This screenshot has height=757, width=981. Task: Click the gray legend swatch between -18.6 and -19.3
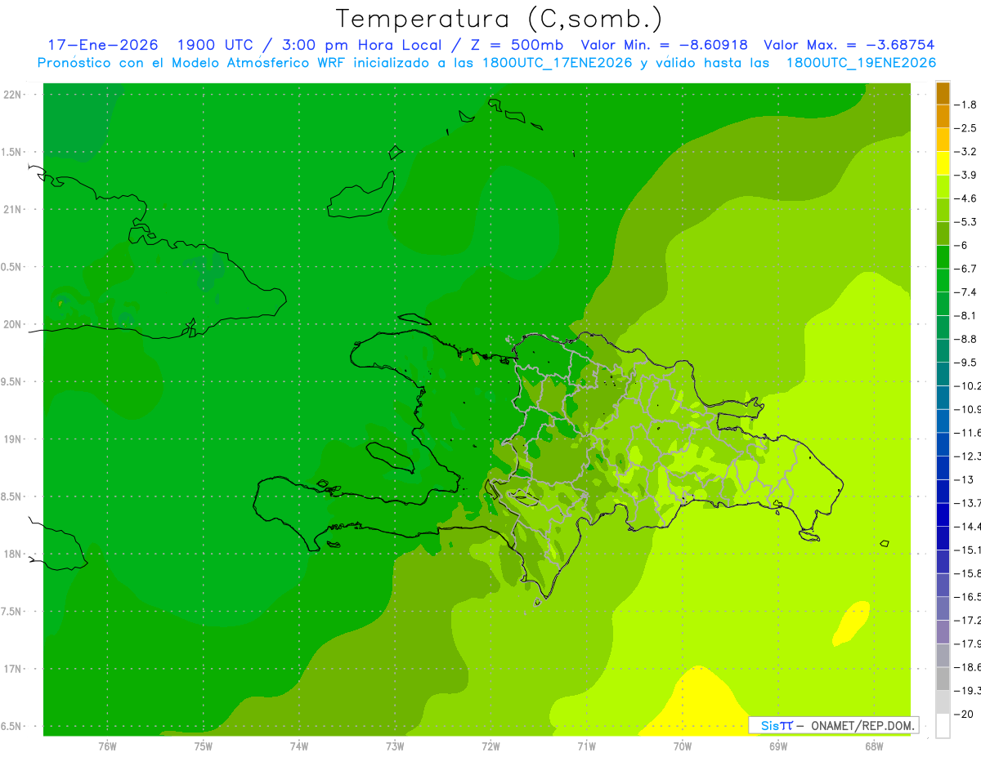coord(943,679)
